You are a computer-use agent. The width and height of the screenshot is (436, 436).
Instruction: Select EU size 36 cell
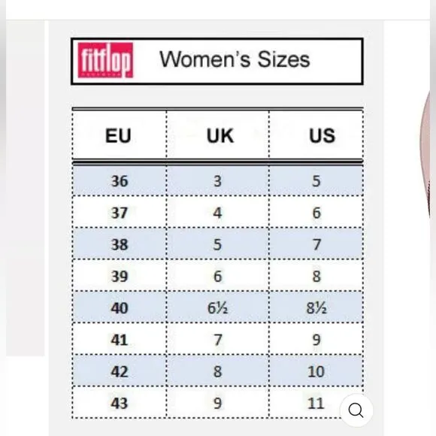(120, 181)
